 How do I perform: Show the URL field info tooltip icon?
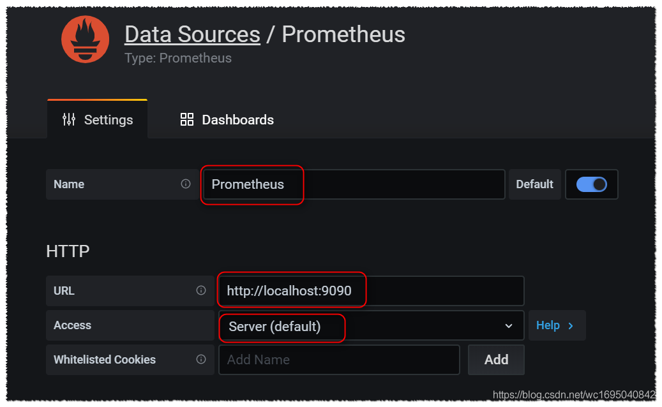tap(201, 290)
